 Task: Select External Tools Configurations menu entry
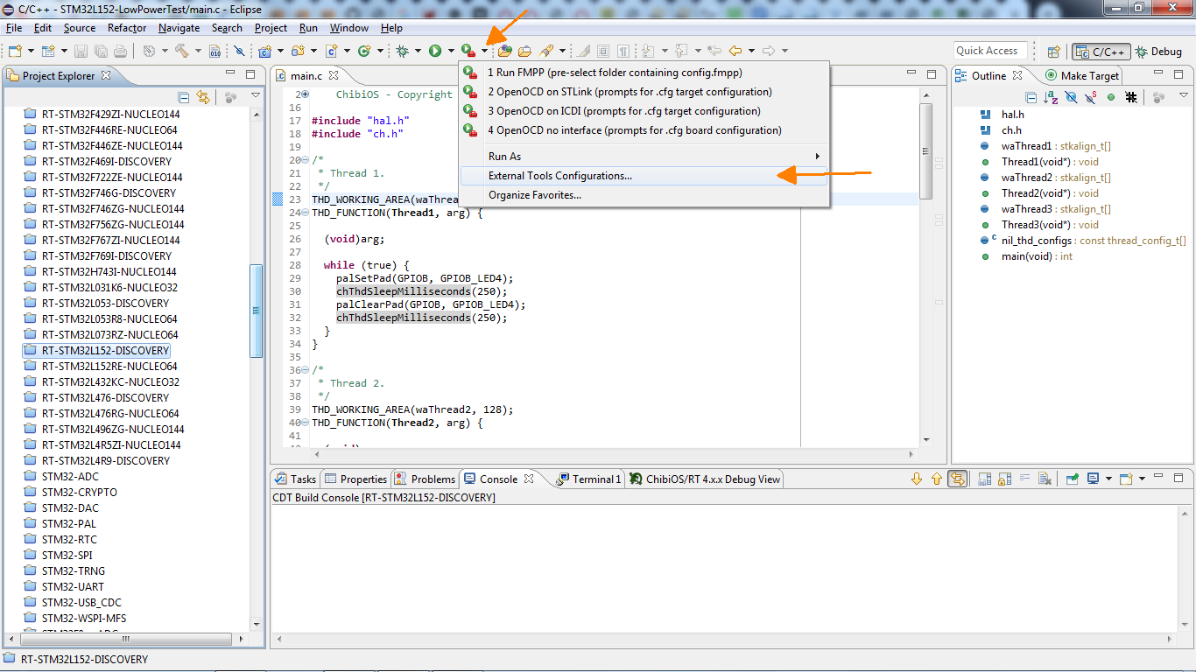[x=560, y=176]
